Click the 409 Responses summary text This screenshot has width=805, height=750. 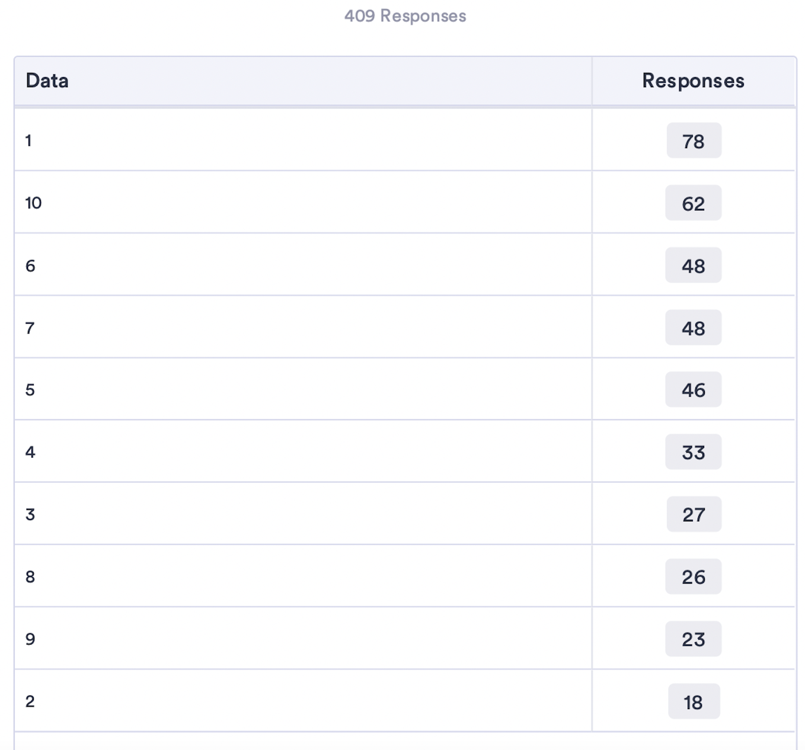point(405,16)
